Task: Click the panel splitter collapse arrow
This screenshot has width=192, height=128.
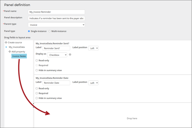Action: (x=33, y=104)
